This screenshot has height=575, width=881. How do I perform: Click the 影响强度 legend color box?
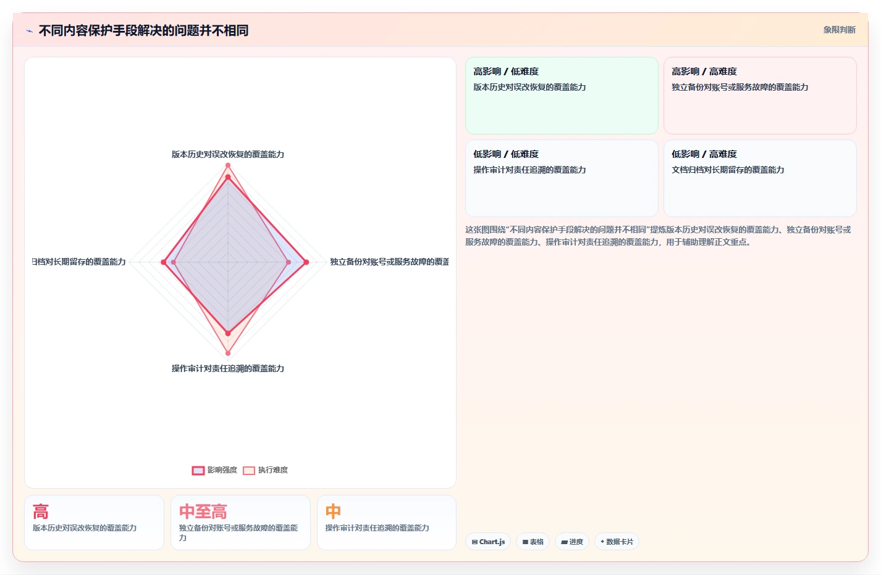coord(198,471)
